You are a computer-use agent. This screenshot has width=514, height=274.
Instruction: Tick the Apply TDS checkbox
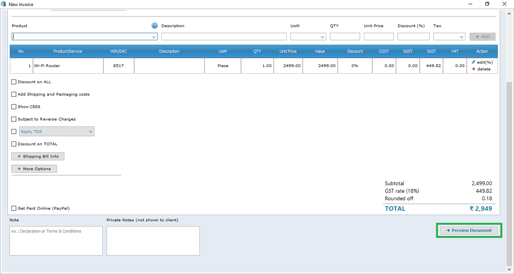coord(14,132)
